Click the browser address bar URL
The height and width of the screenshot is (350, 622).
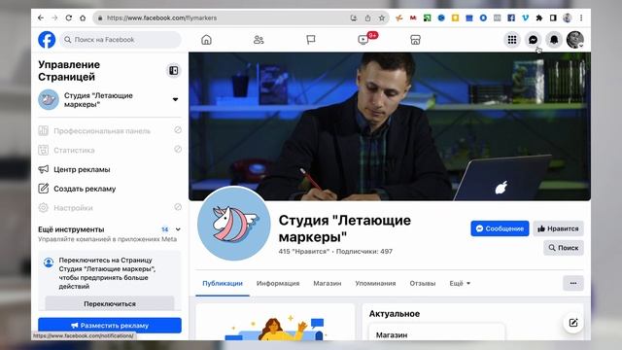tap(162, 17)
